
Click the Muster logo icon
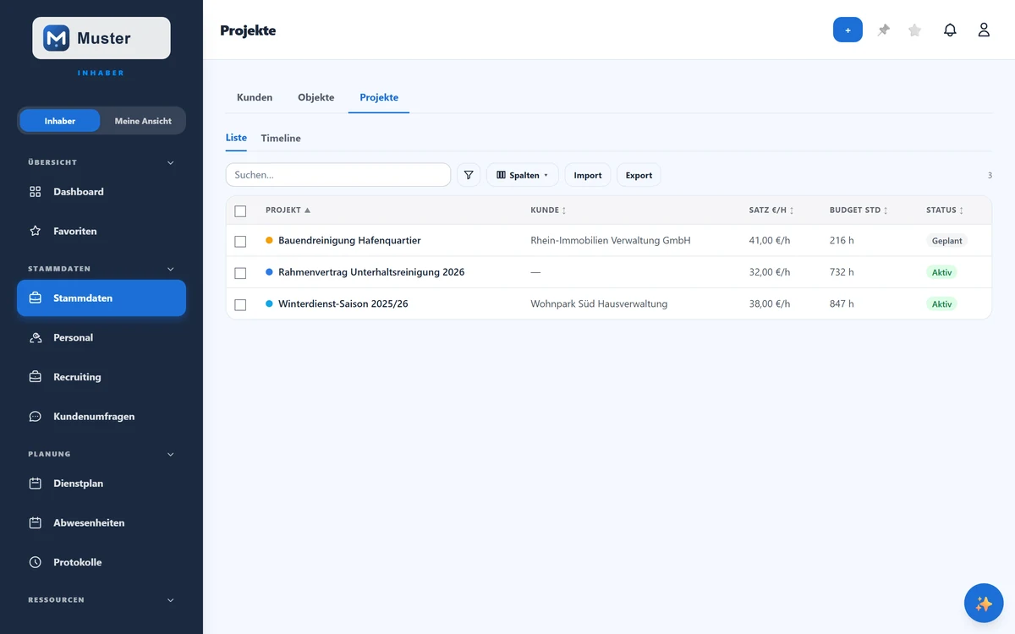57,38
